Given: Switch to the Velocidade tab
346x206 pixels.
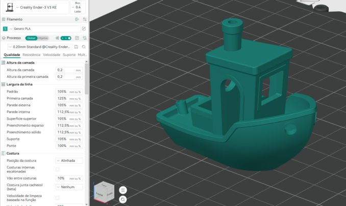Looking at the screenshot, I should [x=52, y=55].
